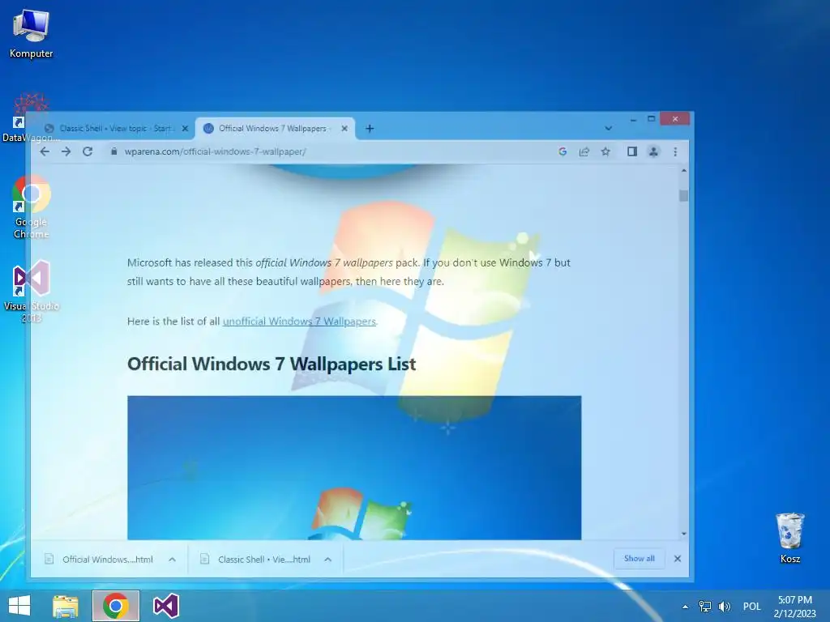Click Chrome taskbar button
The width and height of the screenshot is (830, 622).
116,606
